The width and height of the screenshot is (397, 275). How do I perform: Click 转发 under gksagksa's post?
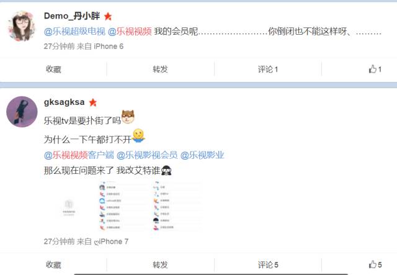[160, 265]
